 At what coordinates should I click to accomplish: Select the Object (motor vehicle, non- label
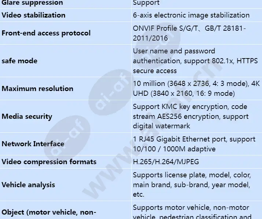(49, 212)
